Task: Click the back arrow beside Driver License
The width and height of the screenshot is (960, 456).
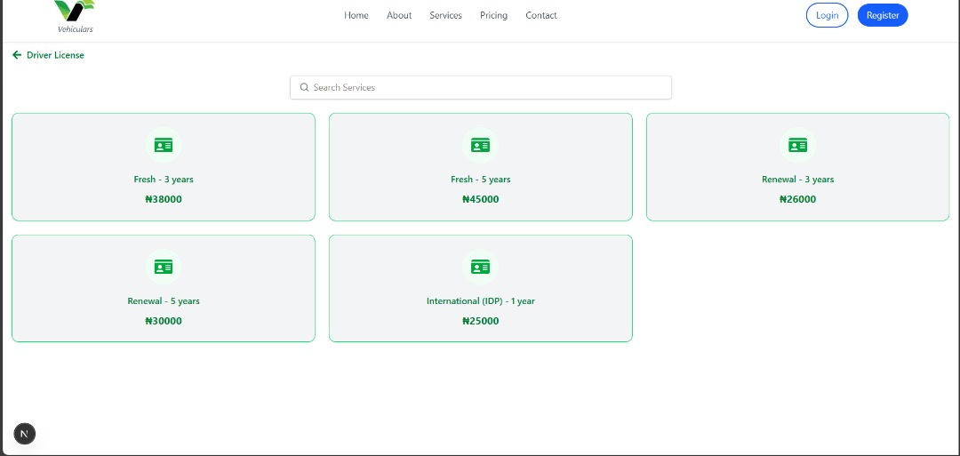Action: (x=17, y=55)
